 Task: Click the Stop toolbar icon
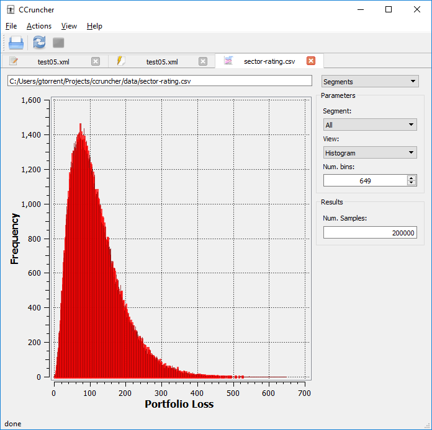click(x=58, y=43)
